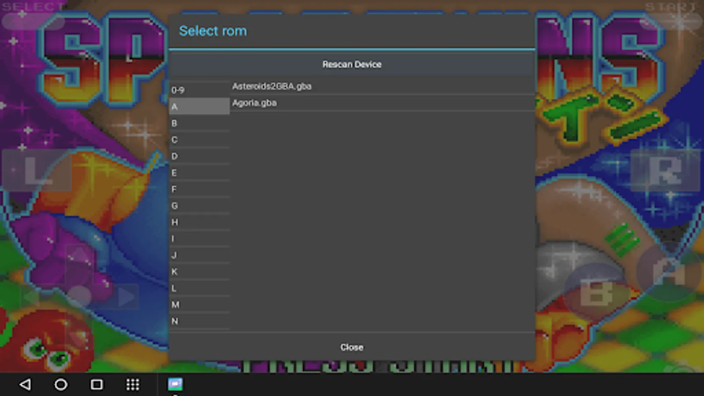Tap the on-screen B button
Image resolution: width=704 pixels, height=396 pixels.
click(596, 293)
